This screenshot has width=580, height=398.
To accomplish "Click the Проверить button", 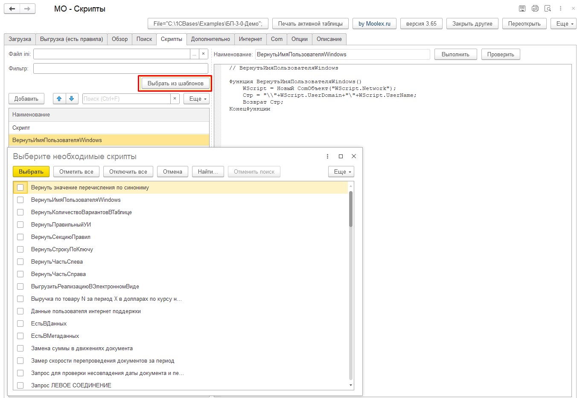I will click(x=501, y=54).
